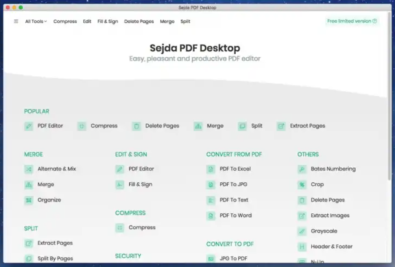Screen dimensions: 395x267
Task: Click the Delete Pages trash icon in Popular
Action: pos(137,126)
